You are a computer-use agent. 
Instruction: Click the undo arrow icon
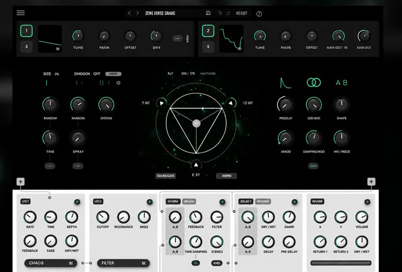(220, 13)
